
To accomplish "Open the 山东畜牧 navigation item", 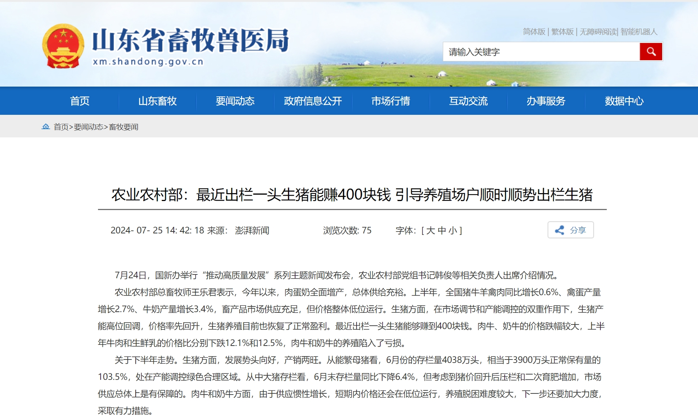I will click(158, 101).
